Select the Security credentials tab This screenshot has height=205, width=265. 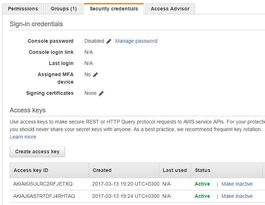[114, 9]
